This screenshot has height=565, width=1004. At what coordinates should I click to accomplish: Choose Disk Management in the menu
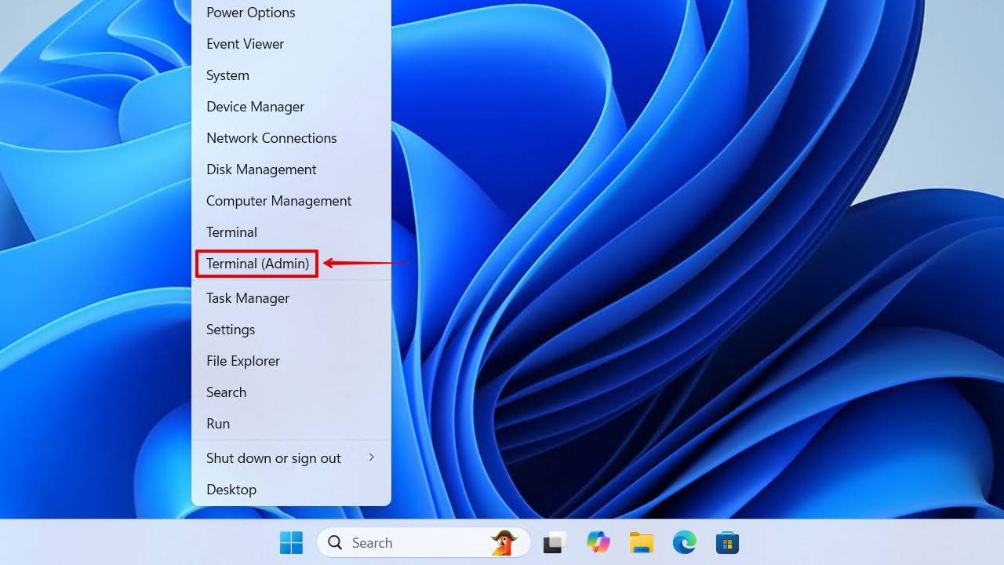click(261, 169)
